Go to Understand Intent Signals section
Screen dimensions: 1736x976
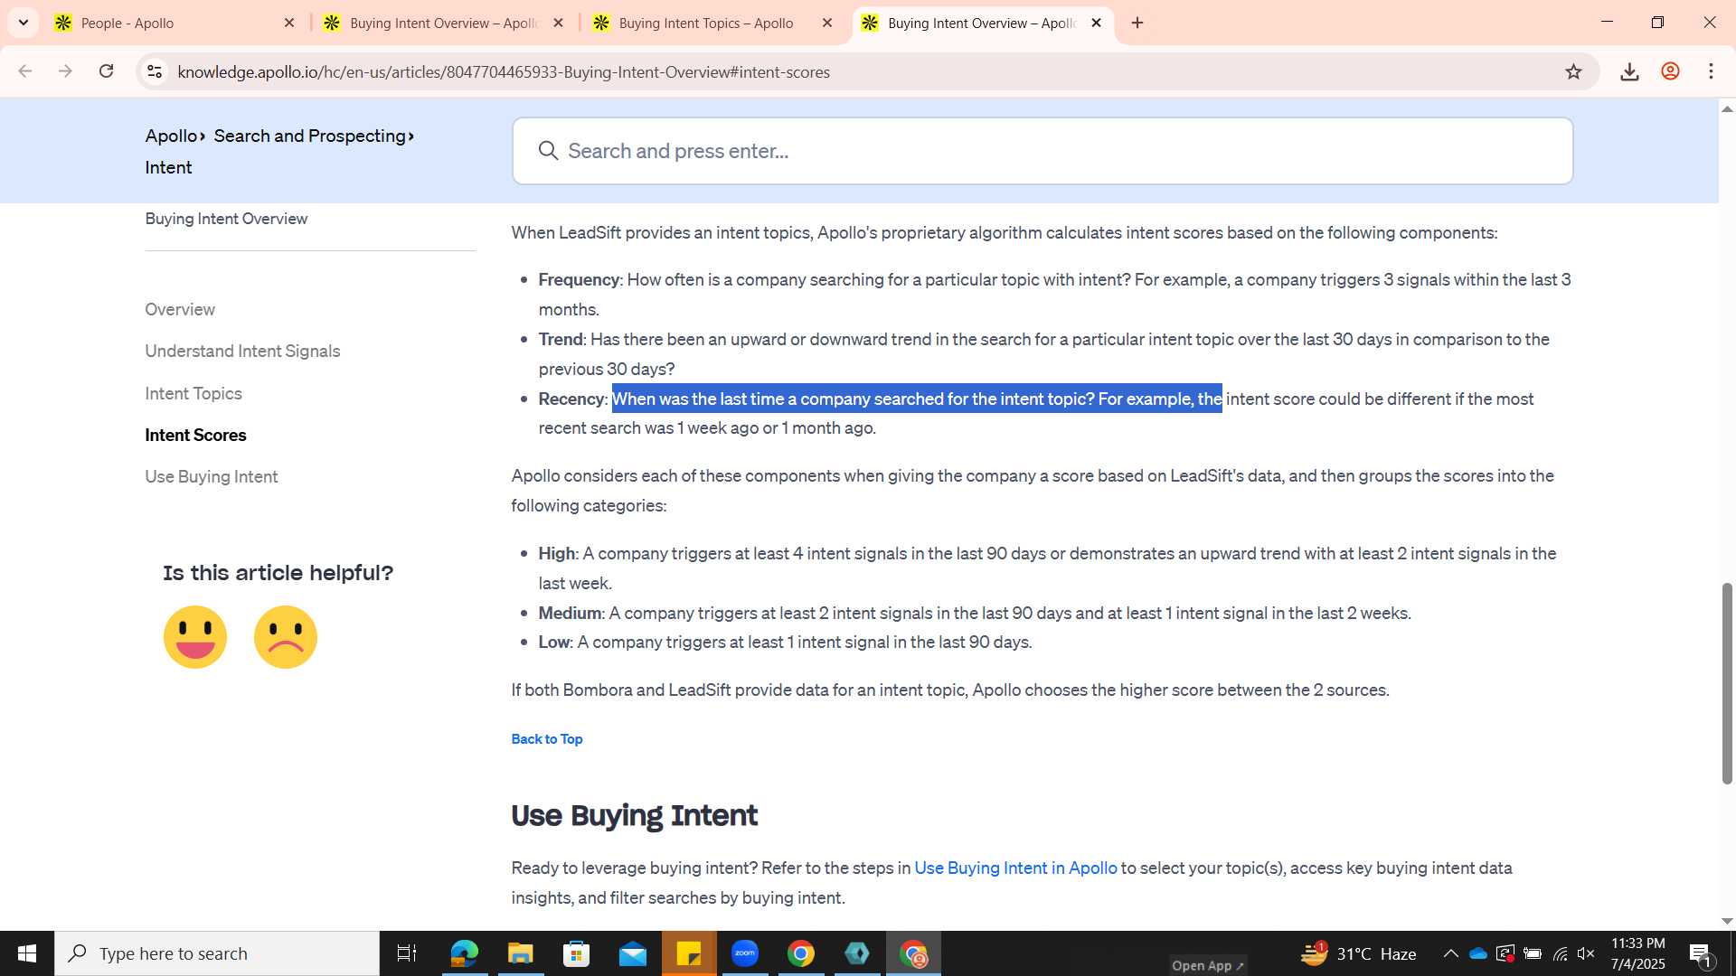[x=242, y=351]
